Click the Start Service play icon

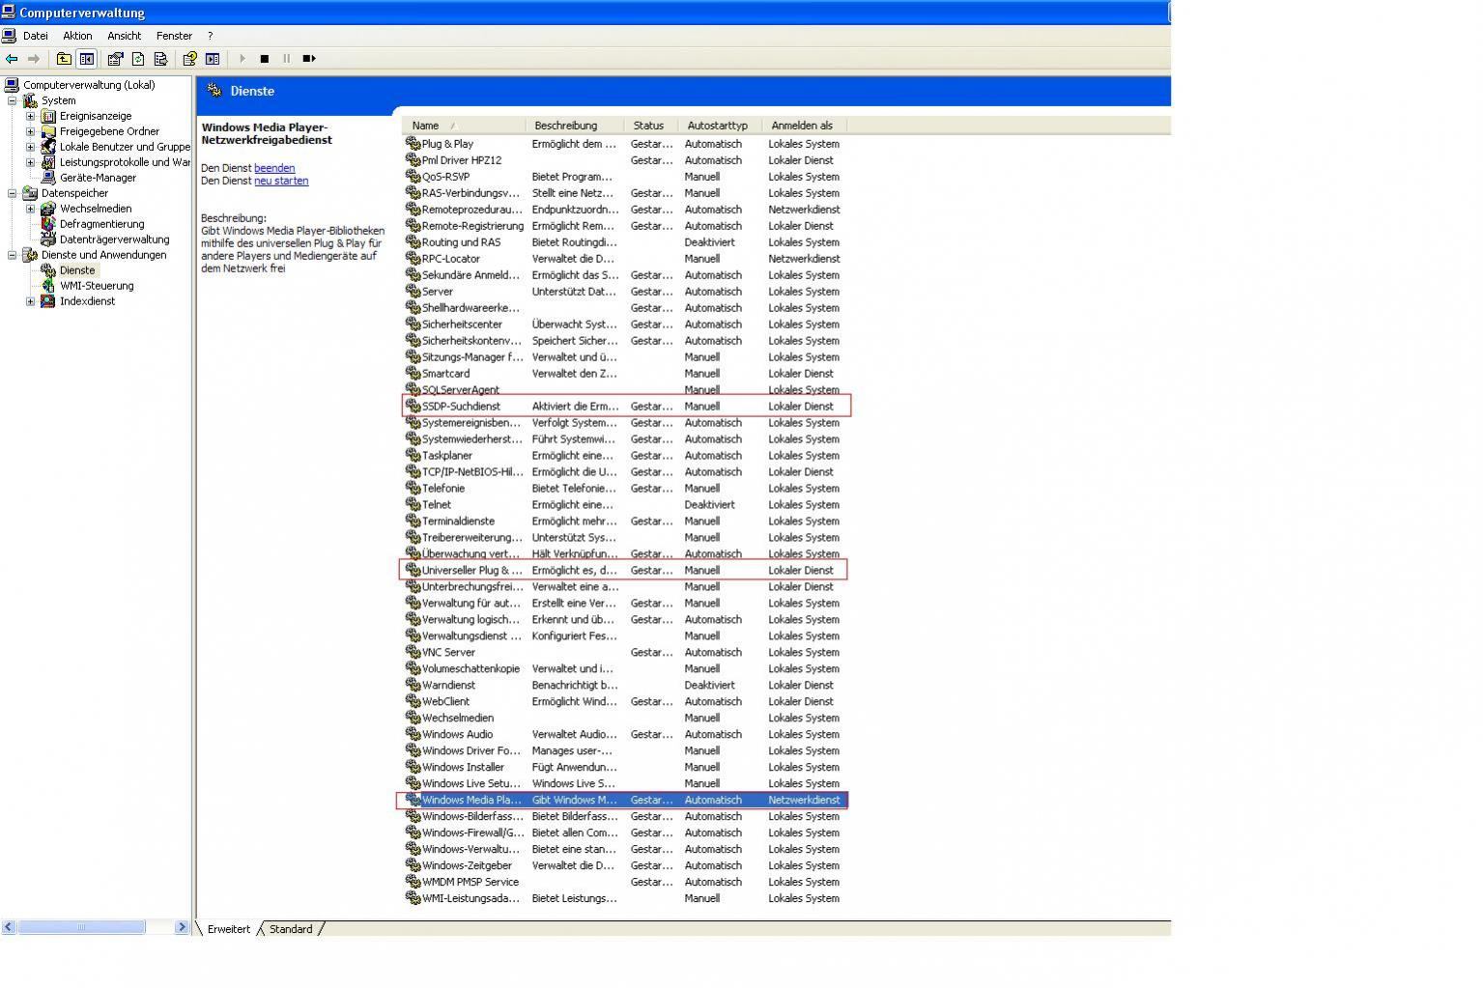tap(242, 59)
